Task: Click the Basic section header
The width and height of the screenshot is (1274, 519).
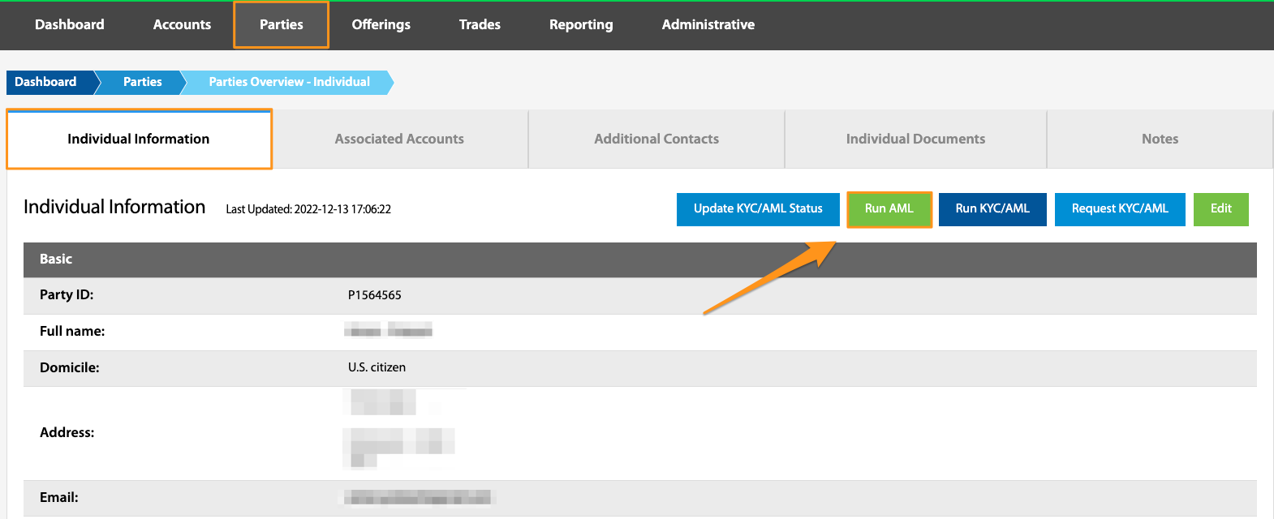Action: 640,259
